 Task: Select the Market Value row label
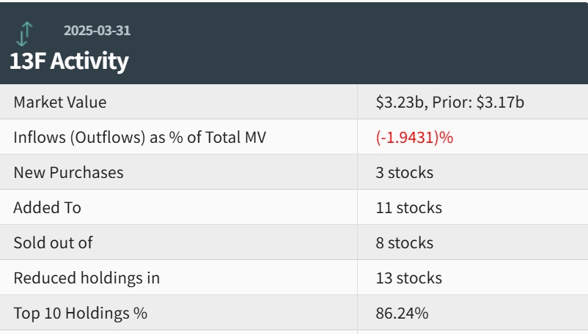[x=60, y=103]
